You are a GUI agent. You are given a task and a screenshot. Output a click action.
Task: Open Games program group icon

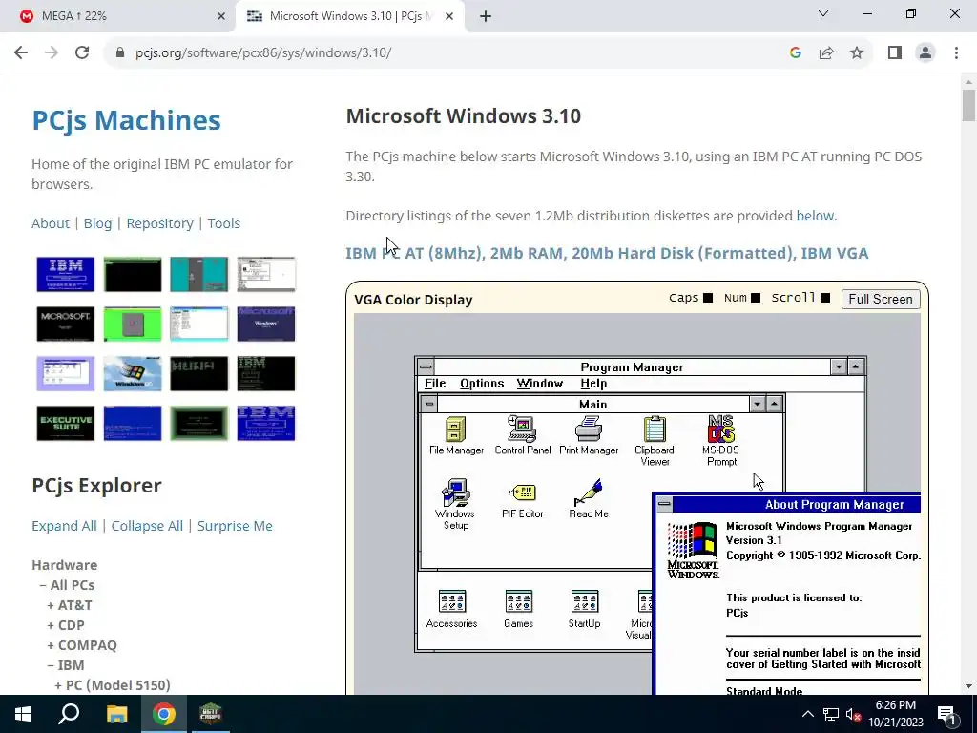518,609
